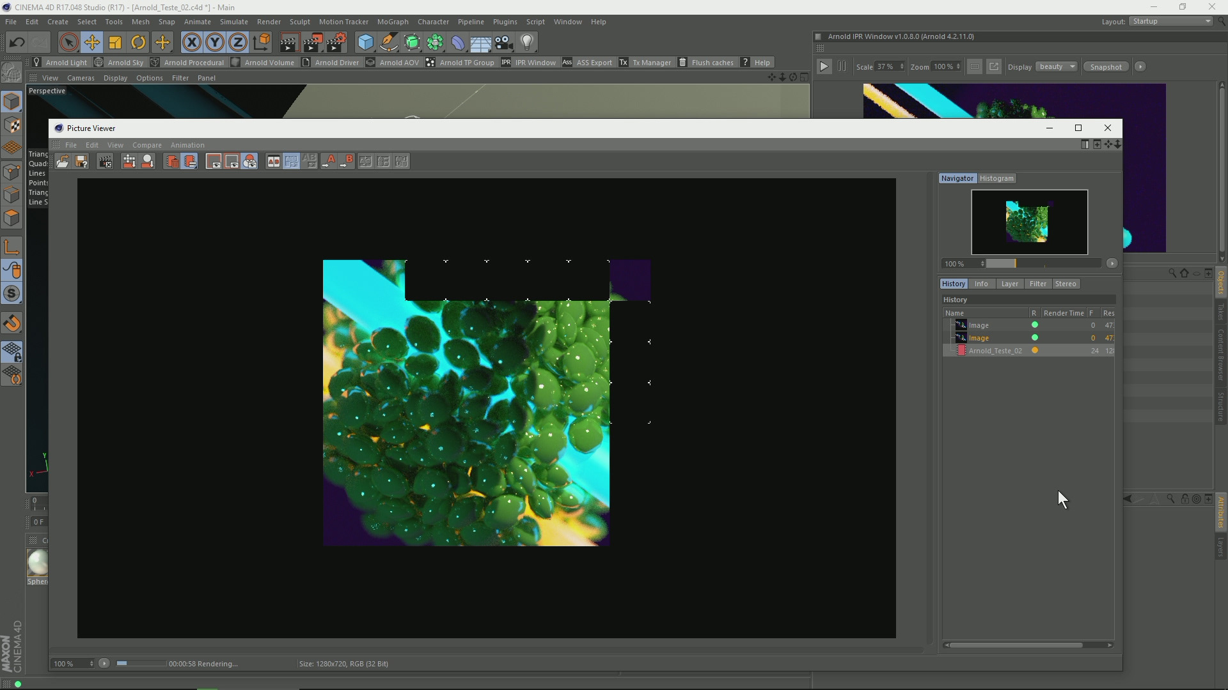Toggle the Y axis lock
1228x690 pixels.
click(x=215, y=43)
